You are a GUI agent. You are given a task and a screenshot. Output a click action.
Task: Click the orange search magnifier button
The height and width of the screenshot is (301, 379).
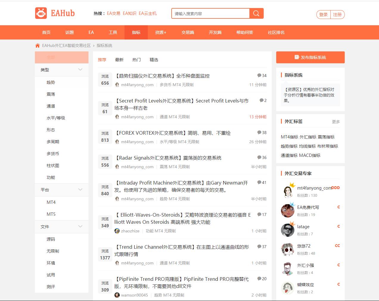coord(256,13)
